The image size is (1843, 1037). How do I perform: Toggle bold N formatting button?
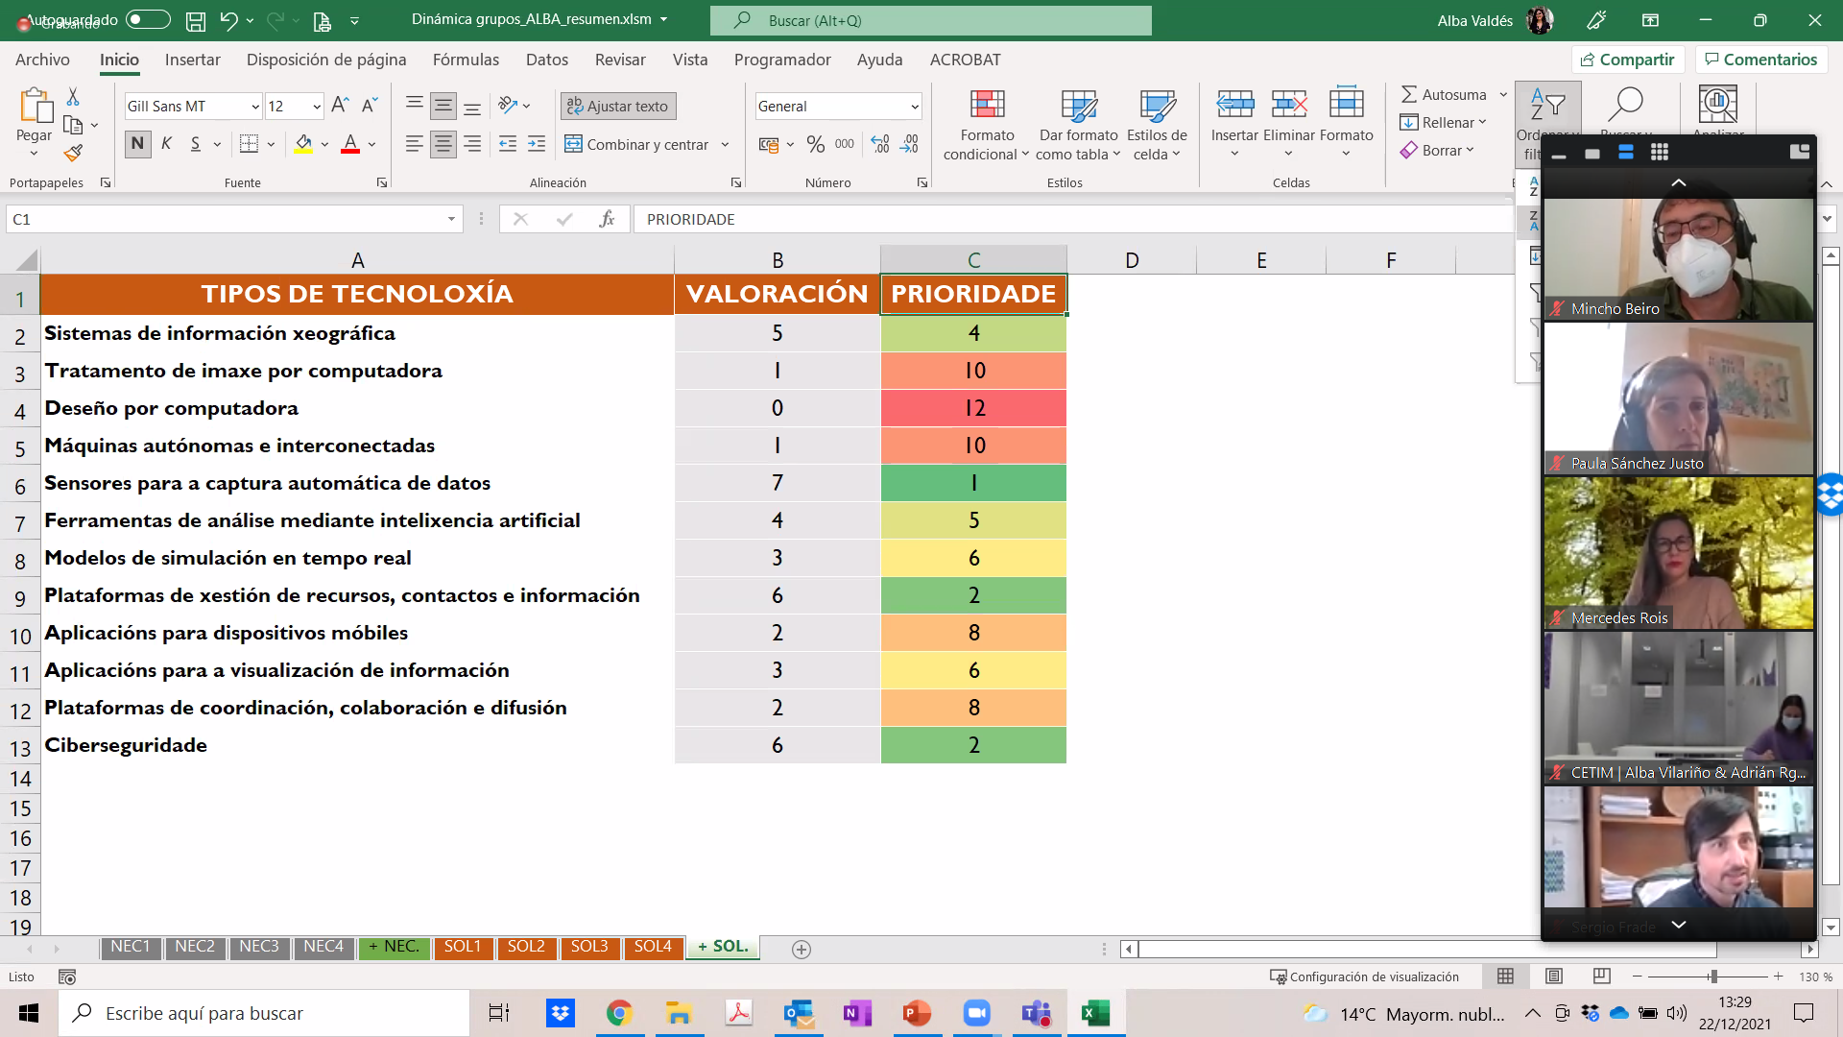click(x=137, y=144)
